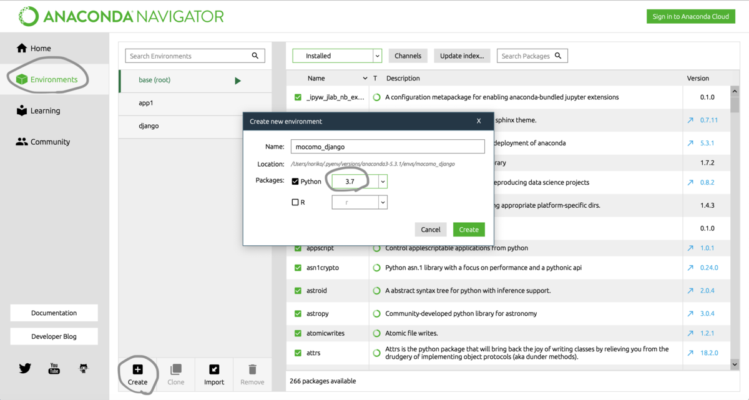Open Anaconda's Twitter page icon
Viewport: 749px width, 400px height.
(25, 368)
